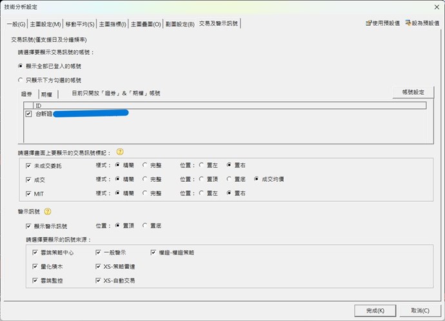Switch to the 一般(G) tab
The image size is (445, 321).
tap(15, 24)
